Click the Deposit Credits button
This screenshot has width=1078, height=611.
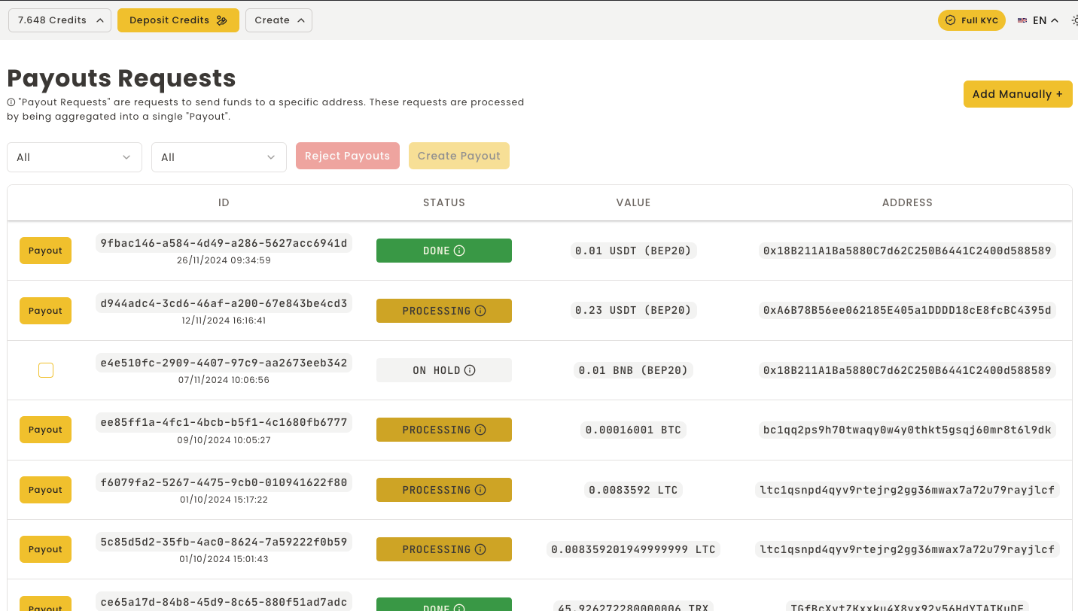pos(178,20)
